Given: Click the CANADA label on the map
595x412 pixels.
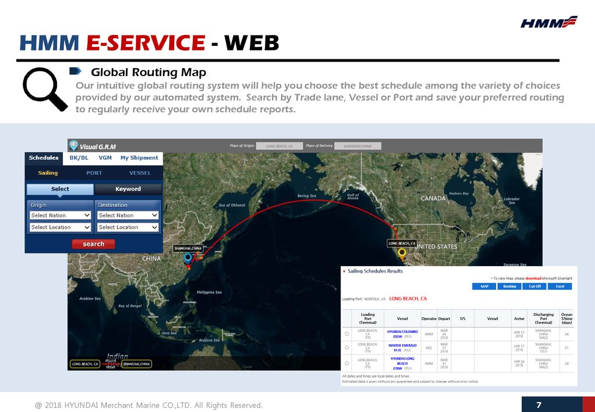Looking at the screenshot, I should (x=433, y=198).
